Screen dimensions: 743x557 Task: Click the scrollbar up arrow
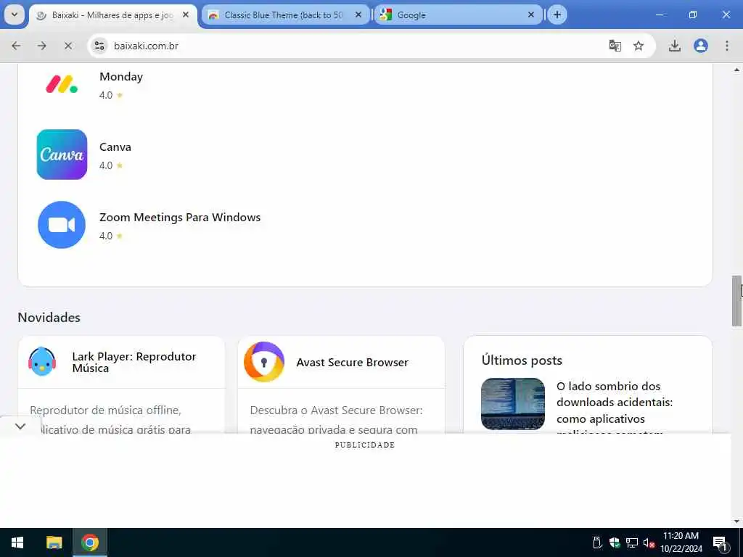tap(736, 70)
